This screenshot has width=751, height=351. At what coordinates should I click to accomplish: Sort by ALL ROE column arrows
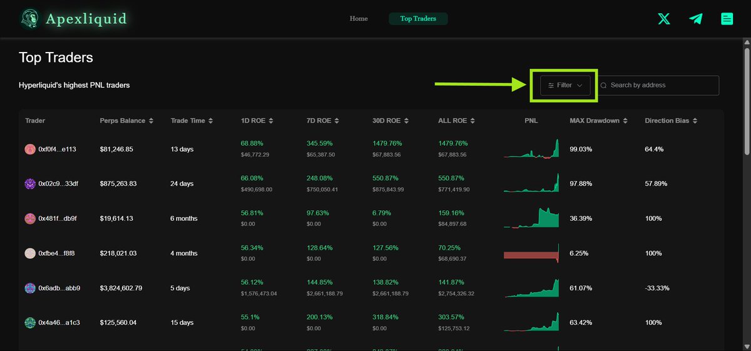click(x=473, y=121)
